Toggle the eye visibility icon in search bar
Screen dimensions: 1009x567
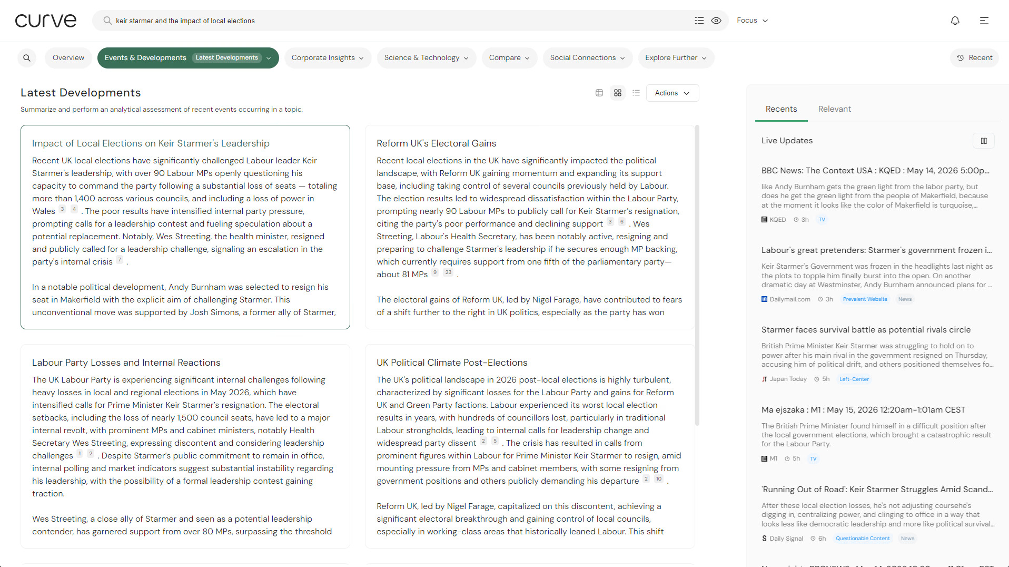point(716,21)
